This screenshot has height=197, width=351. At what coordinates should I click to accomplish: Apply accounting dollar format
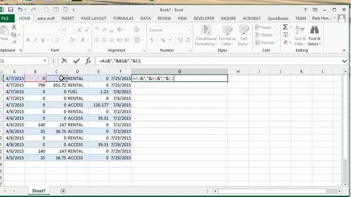point(152,40)
